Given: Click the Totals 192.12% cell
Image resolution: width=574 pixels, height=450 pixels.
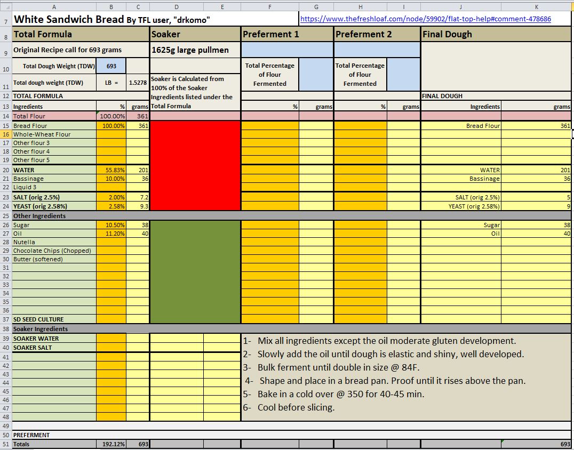Looking at the screenshot, I should click(x=111, y=444).
